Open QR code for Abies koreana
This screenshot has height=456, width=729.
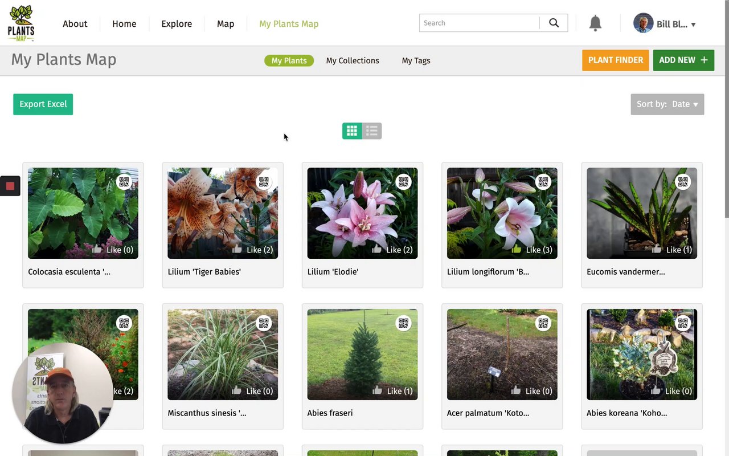tap(682, 323)
